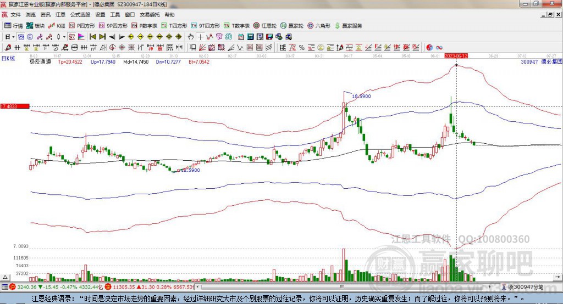The height and width of the screenshot is (304, 563).
Task: Open 赢家服务 dollar-sign service
Action: click(349, 26)
